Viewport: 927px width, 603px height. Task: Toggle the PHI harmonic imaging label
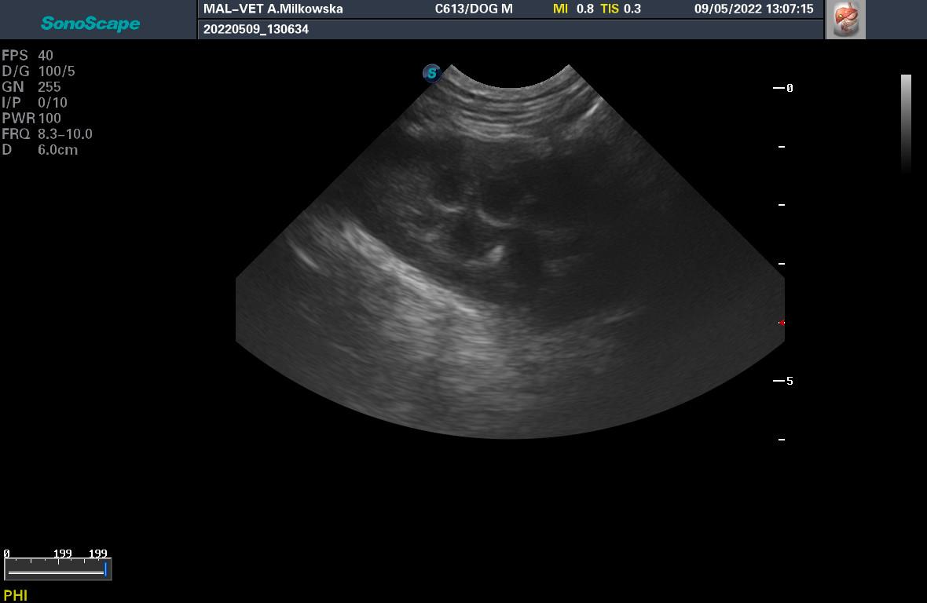pos(16,595)
